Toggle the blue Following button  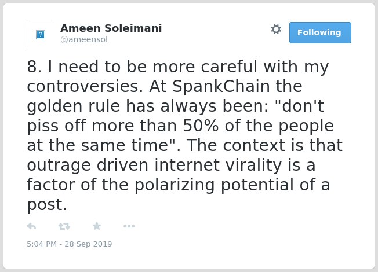point(320,33)
